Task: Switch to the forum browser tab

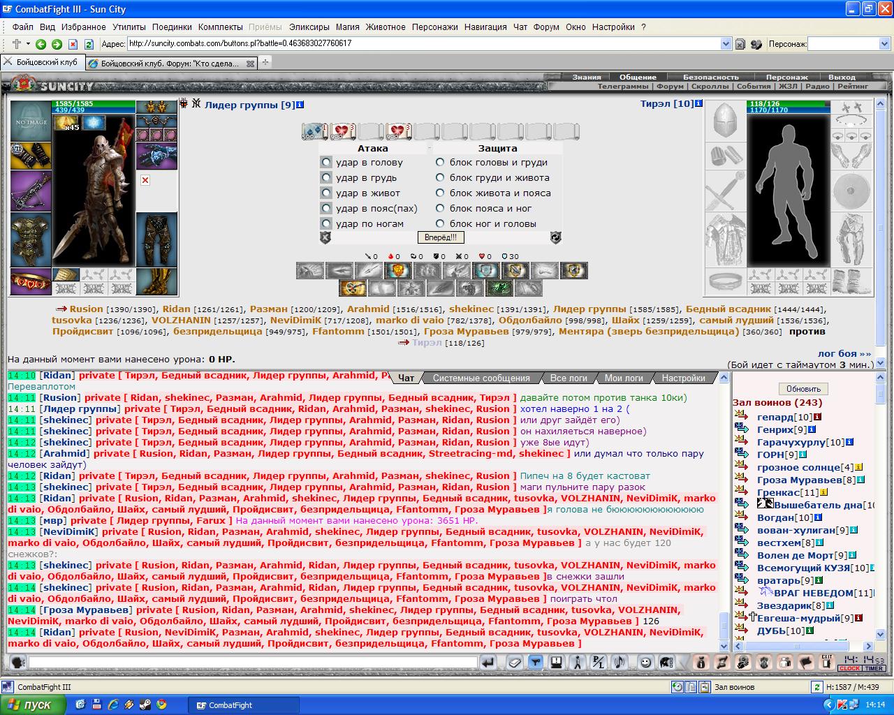Action: point(170,63)
